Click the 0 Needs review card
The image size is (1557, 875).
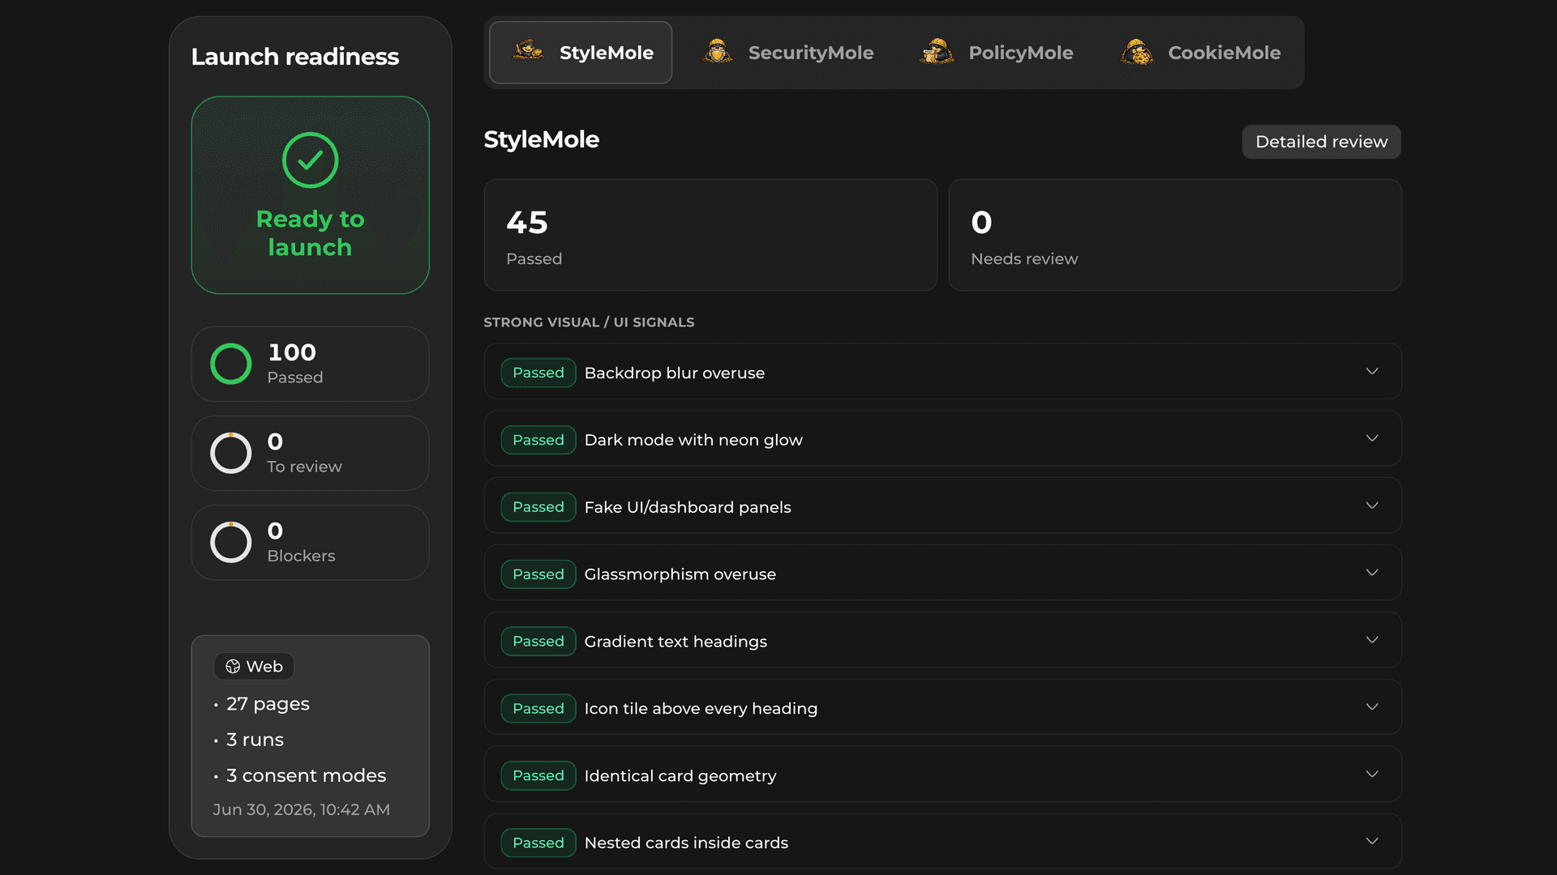click(x=1175, y=235)
